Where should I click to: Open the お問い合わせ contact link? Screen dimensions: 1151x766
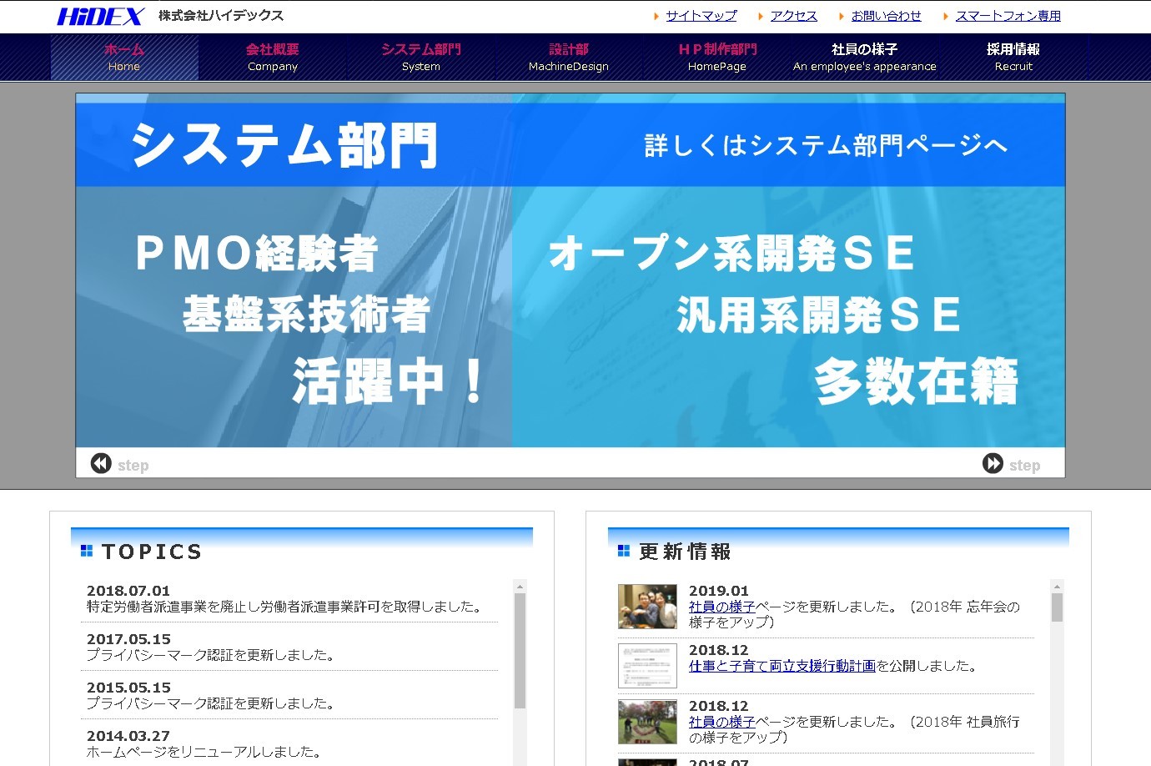click(886, 16)
